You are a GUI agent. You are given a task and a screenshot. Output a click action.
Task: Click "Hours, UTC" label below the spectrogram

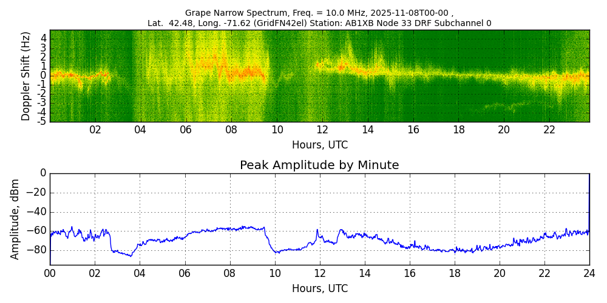(x=319, y=145)
